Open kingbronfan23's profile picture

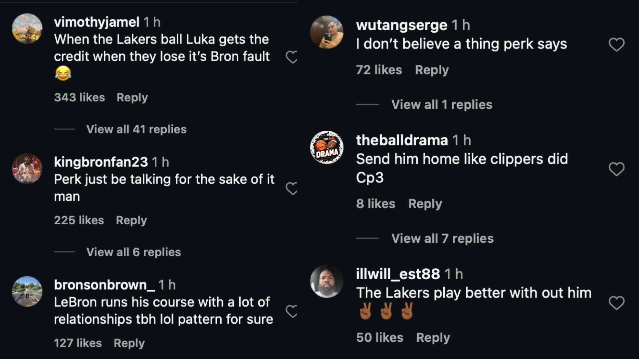(27, 169)
